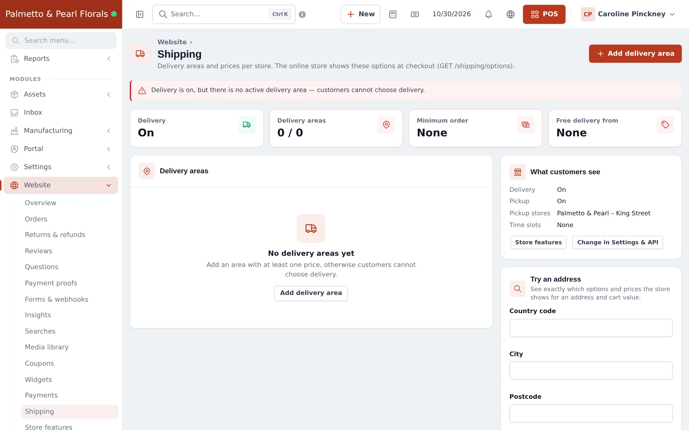689x430 pixels.
Task: Open Searches in Website menu
Action: coord(40,331)
